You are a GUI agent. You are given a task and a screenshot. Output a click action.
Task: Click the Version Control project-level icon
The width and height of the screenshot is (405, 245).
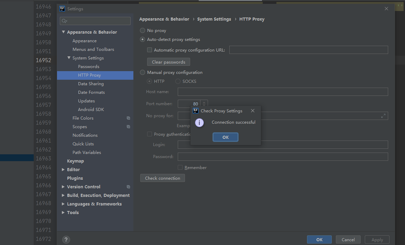(128, 187)
